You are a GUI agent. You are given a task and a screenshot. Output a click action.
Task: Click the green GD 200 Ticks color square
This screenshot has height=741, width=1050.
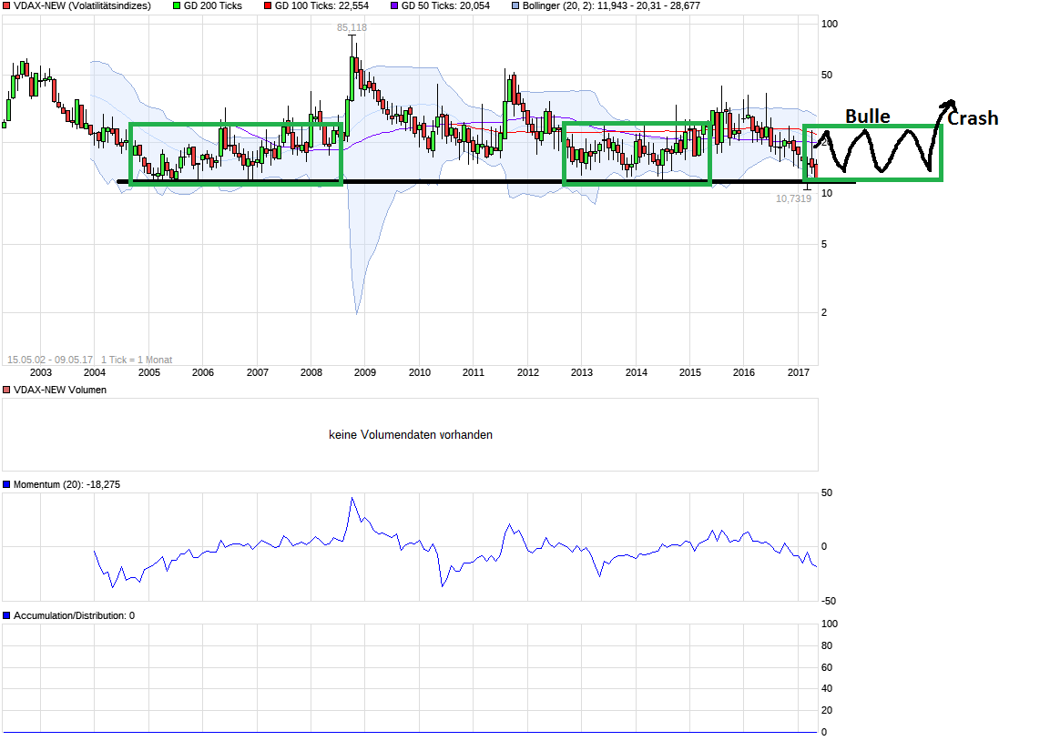(175, 5)
